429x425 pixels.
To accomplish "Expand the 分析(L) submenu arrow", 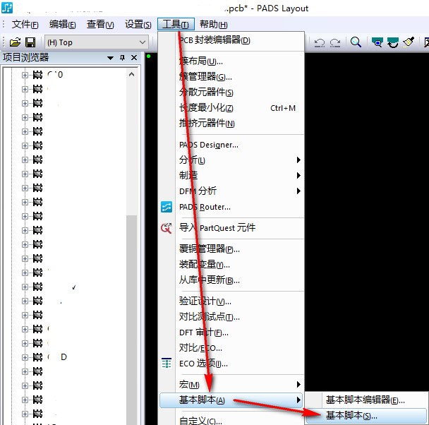I will [x=298, y=160].
